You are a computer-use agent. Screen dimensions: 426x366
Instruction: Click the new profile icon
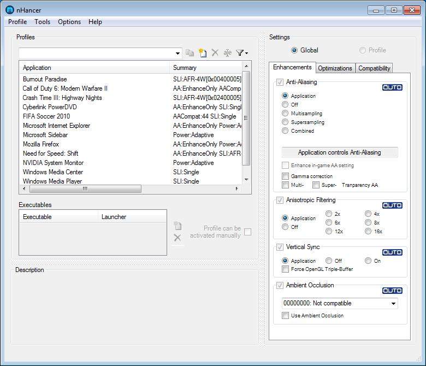pyautogui.click(x=203, y=53)
